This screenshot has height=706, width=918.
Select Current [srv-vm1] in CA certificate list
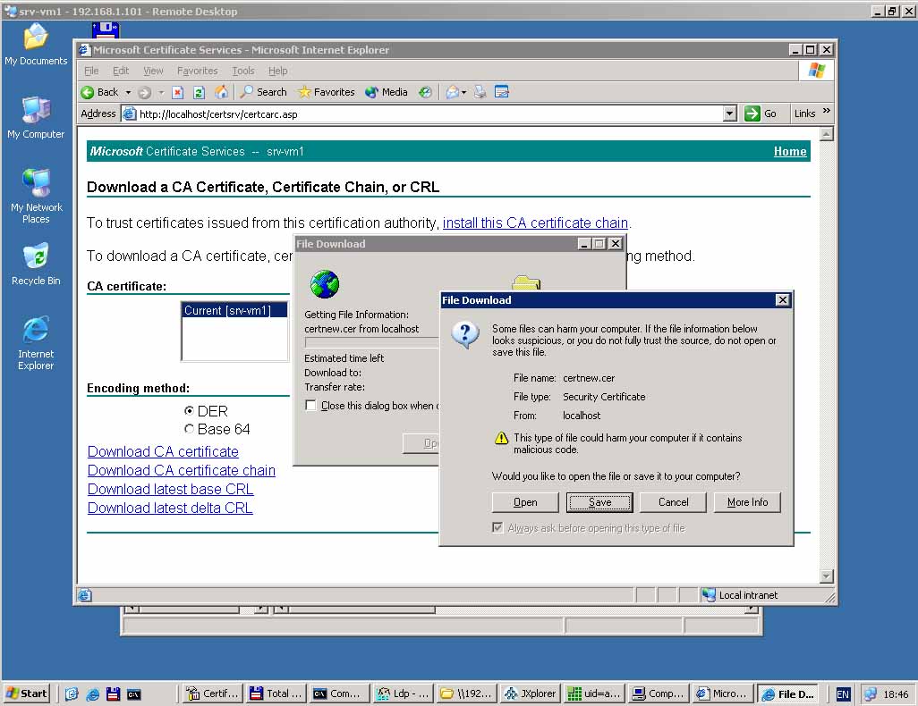[234, 310]
